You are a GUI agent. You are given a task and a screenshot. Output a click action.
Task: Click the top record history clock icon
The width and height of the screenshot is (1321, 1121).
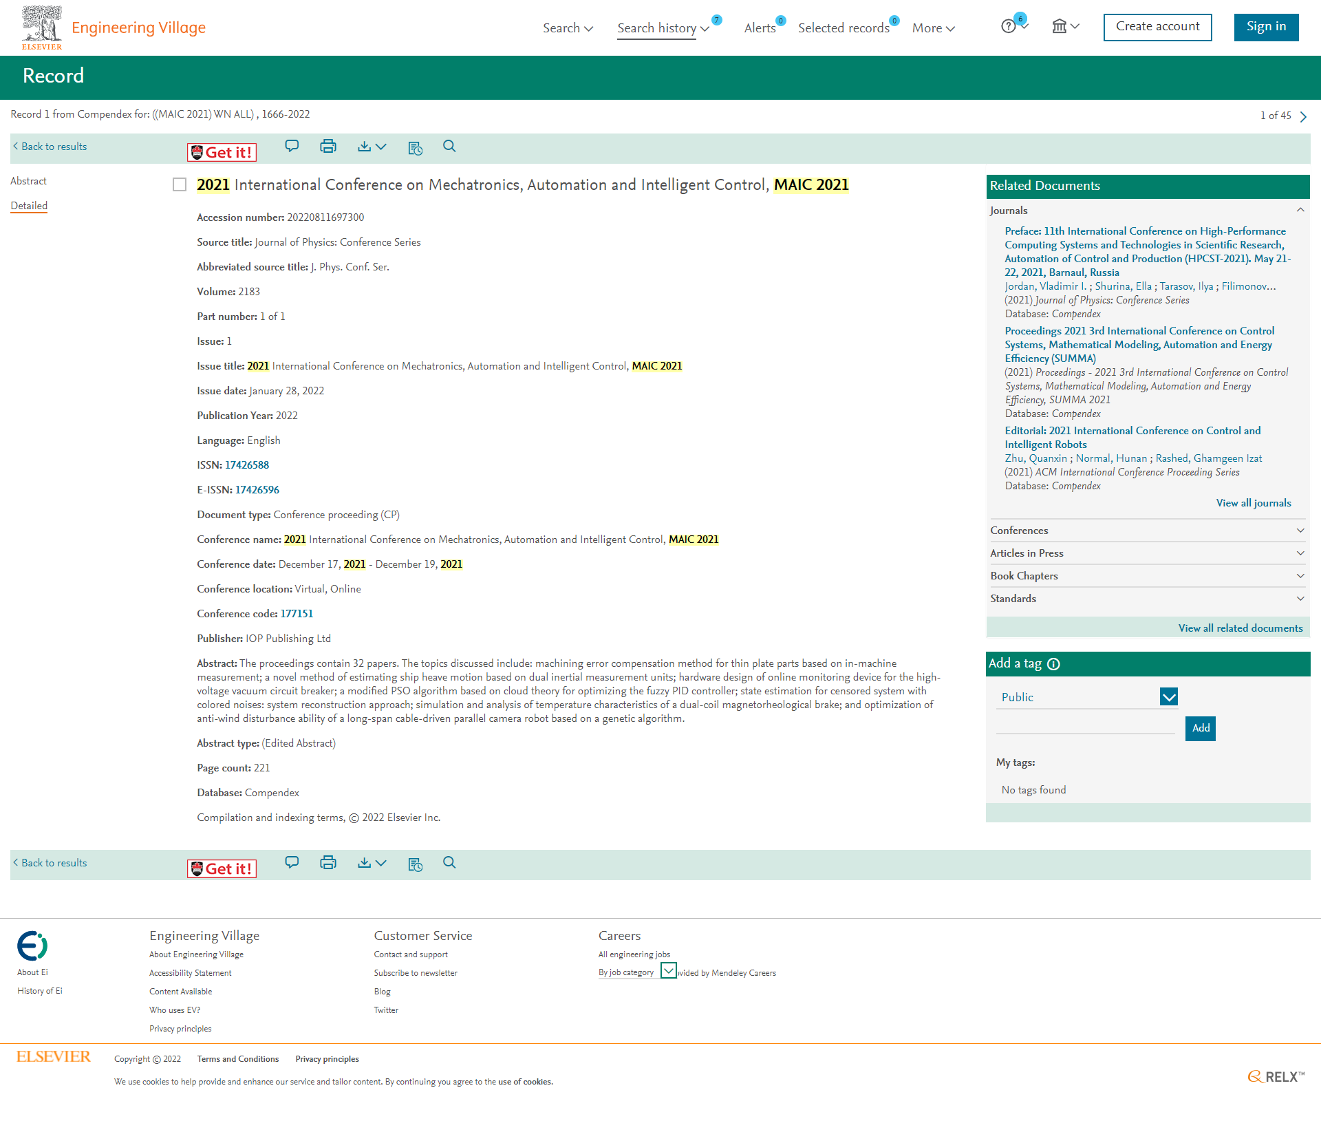pos(415,148)
